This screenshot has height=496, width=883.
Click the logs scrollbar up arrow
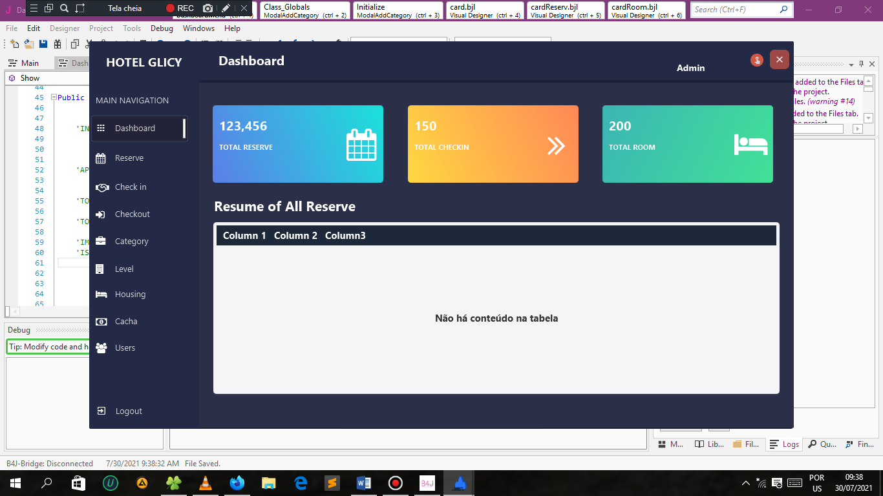868,80
